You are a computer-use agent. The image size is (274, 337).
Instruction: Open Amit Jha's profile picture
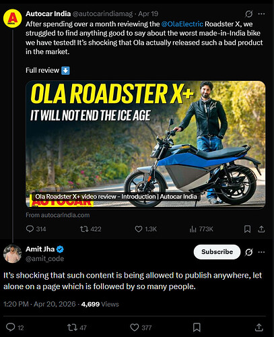click(x=13, y=253)
